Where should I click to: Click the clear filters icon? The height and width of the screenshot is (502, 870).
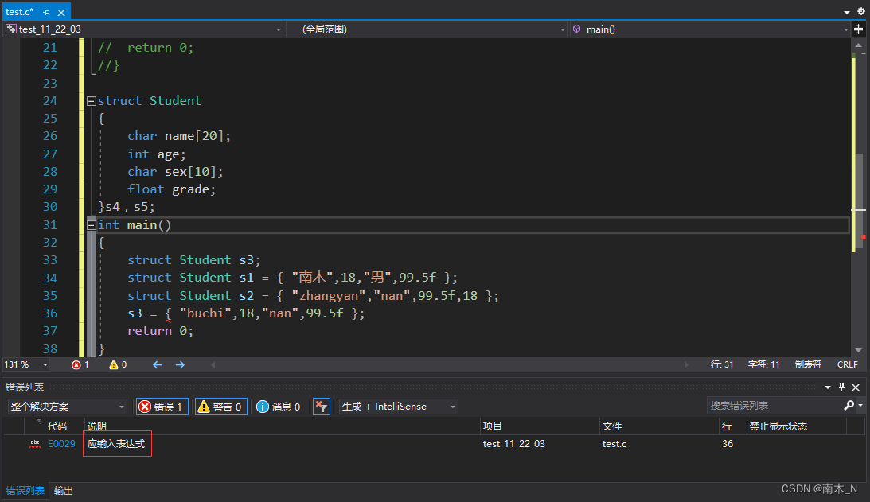pyautogui.click(x=322, y=407)
